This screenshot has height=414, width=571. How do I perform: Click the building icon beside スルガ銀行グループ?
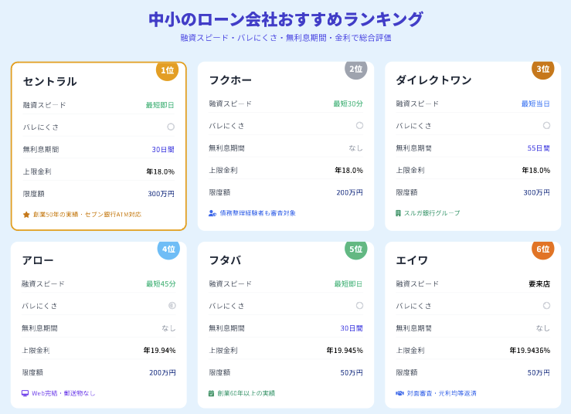[398, 213]
